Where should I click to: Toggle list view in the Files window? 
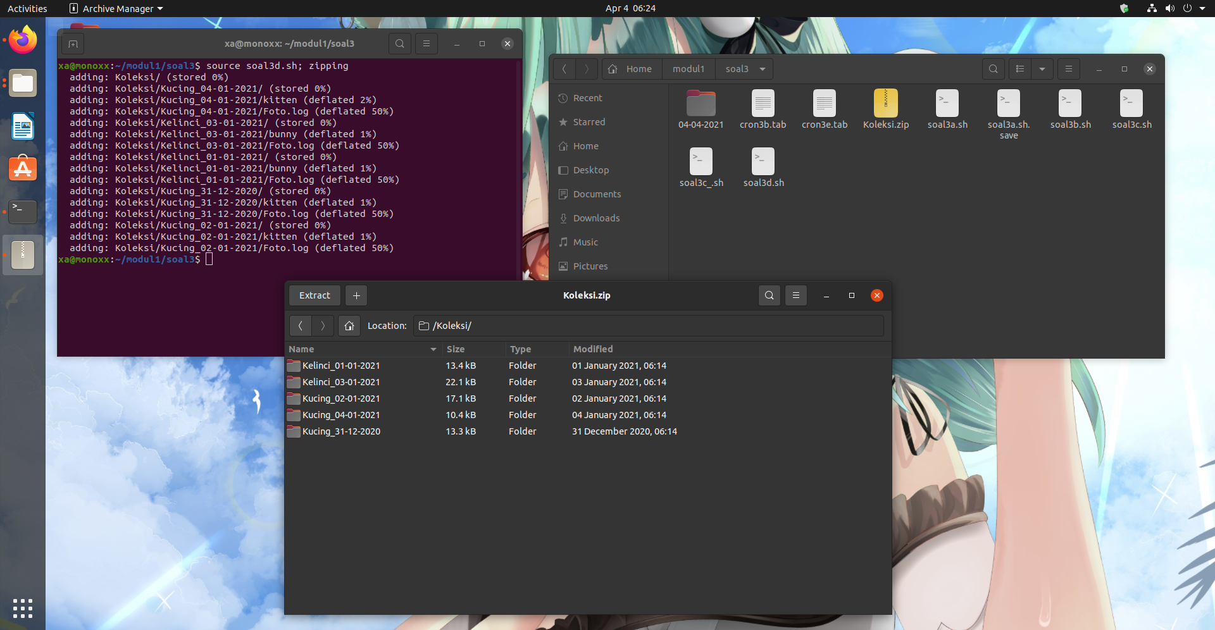click(1020, 69)
